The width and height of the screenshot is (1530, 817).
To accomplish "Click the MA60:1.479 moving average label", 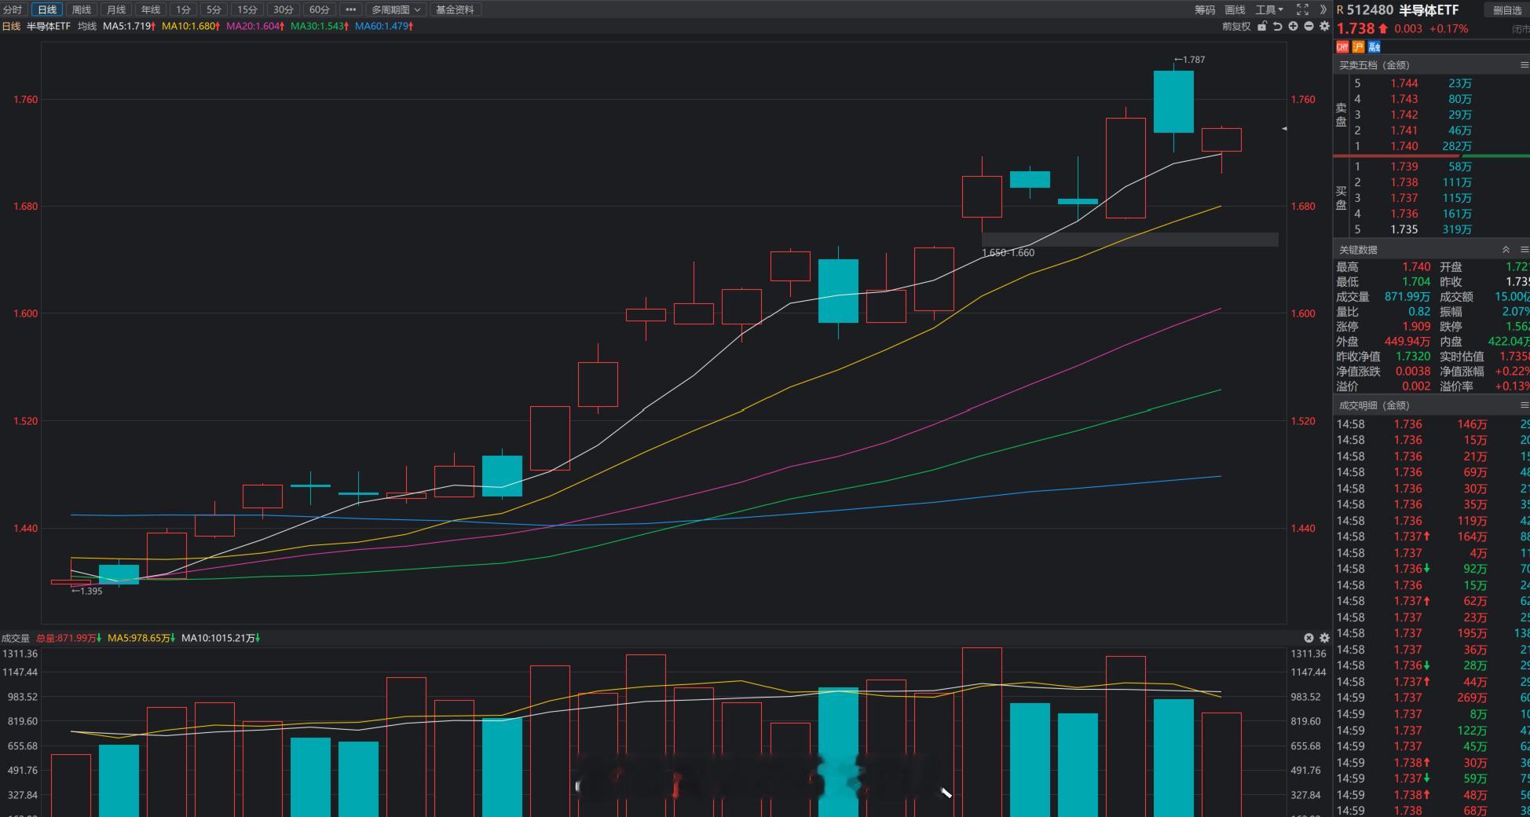I will click(x=384, y=26).
